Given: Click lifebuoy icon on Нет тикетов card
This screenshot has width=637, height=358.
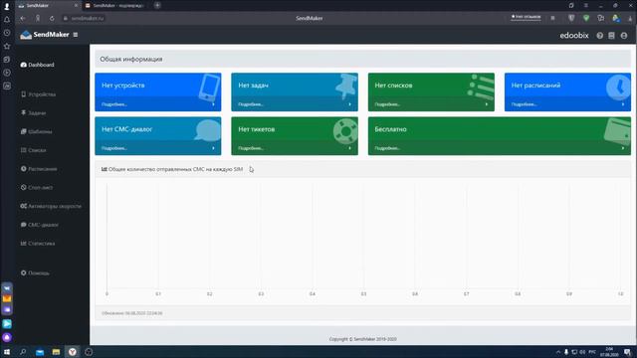Looking at the screenshot, I should click(345, 131).
